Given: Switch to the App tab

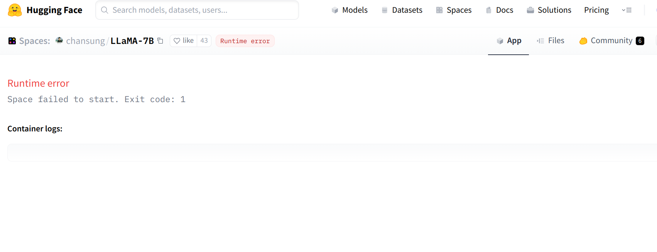Looking at the screenshot, I should coord(508,41).
